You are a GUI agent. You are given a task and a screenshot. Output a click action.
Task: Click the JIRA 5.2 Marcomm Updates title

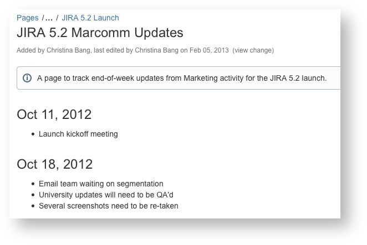click(x=100, y=33)
